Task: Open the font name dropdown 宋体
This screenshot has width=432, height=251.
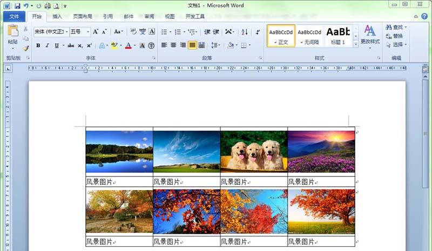Action: 51,32
